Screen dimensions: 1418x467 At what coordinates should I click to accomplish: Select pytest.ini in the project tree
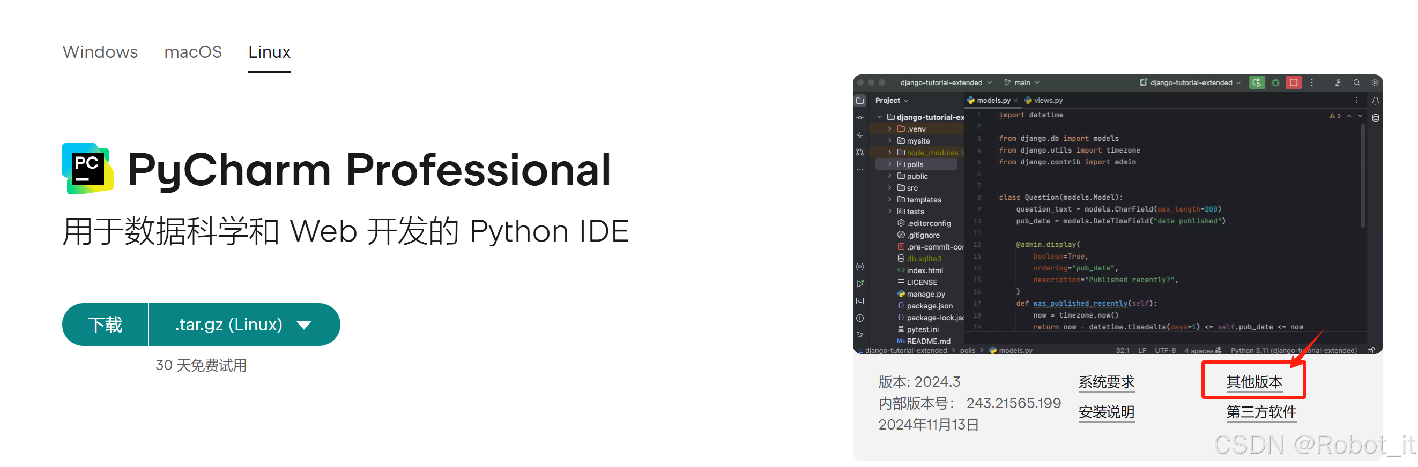coord(918,330)
